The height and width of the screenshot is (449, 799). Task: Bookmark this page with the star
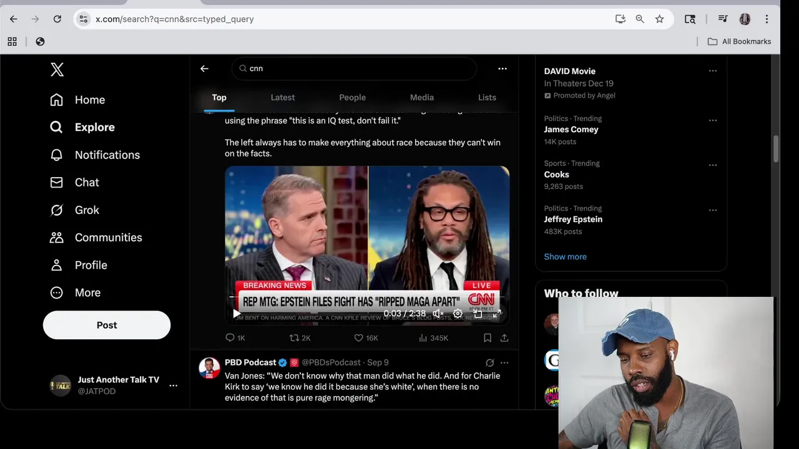(660, 19)
